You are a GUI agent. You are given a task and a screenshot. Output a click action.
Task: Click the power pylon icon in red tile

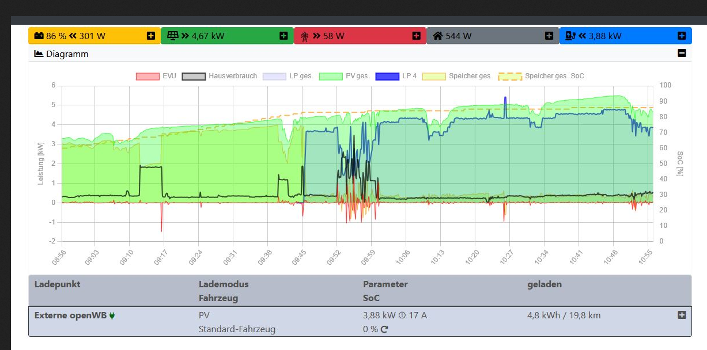pyautogui.click(x=305, y=36)
